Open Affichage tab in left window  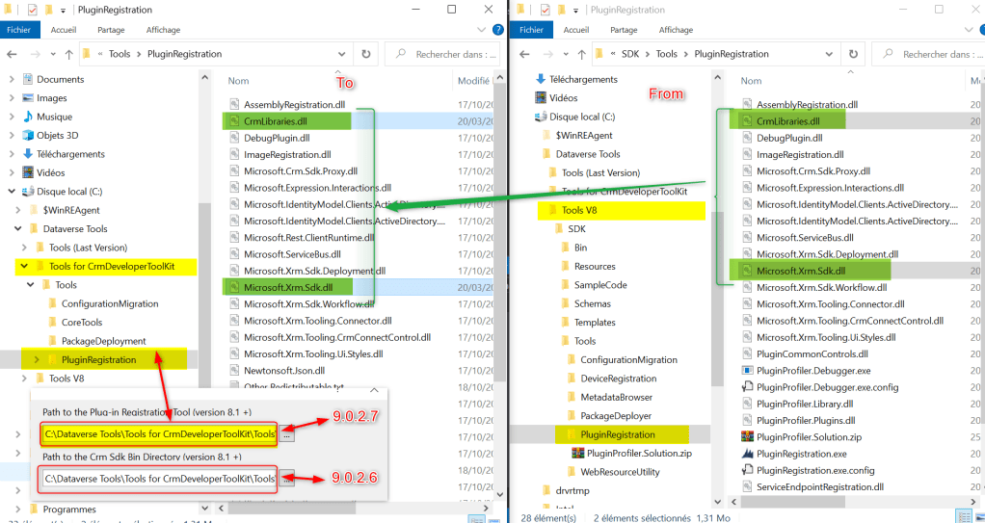click(163, 30)
